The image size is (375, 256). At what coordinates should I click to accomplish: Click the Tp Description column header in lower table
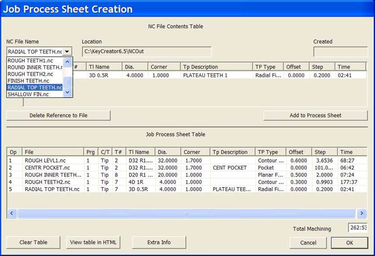tap(232, 152)
